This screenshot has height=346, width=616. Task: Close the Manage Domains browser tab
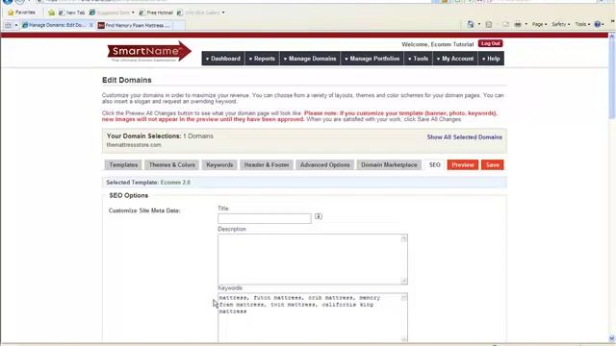91,25
